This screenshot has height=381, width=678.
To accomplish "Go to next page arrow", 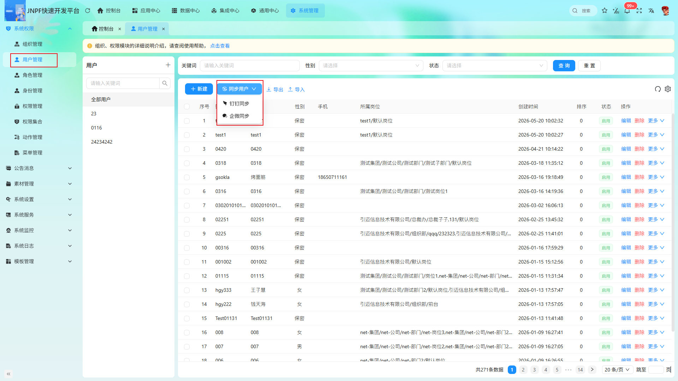I will click(592, 370).
